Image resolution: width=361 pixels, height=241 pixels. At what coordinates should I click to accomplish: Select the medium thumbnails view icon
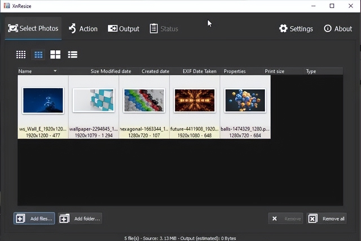[38, 54]
